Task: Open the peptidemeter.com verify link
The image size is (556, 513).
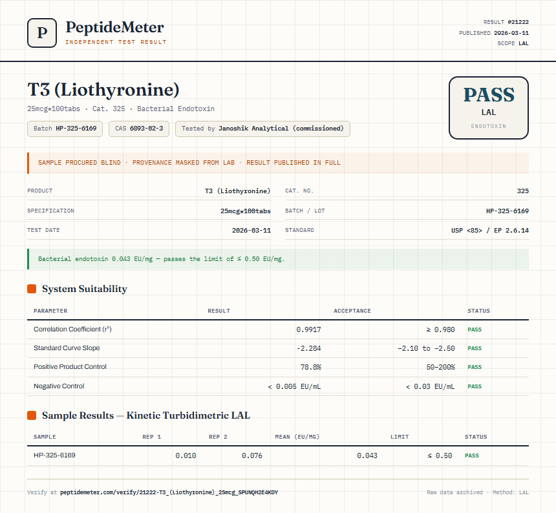Action: point(169,492)
